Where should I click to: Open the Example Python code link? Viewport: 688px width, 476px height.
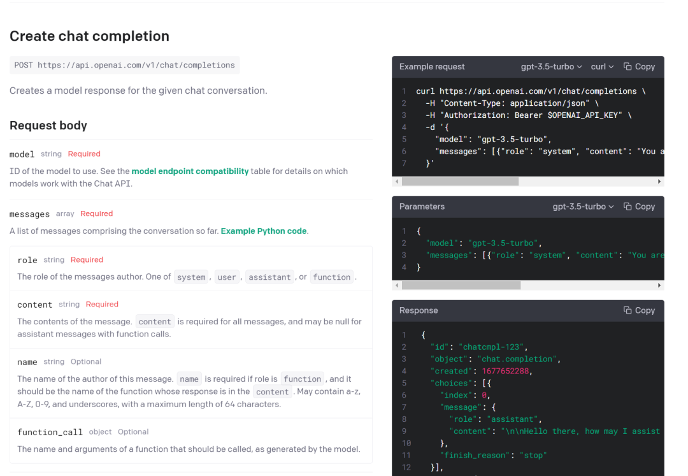264,231
